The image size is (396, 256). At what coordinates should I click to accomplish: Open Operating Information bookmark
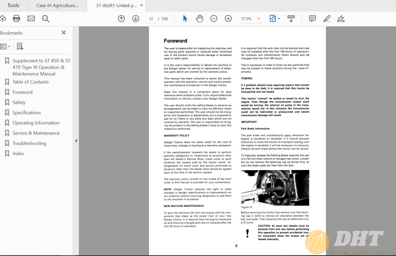pyautogui.click(x=36, y=123)
